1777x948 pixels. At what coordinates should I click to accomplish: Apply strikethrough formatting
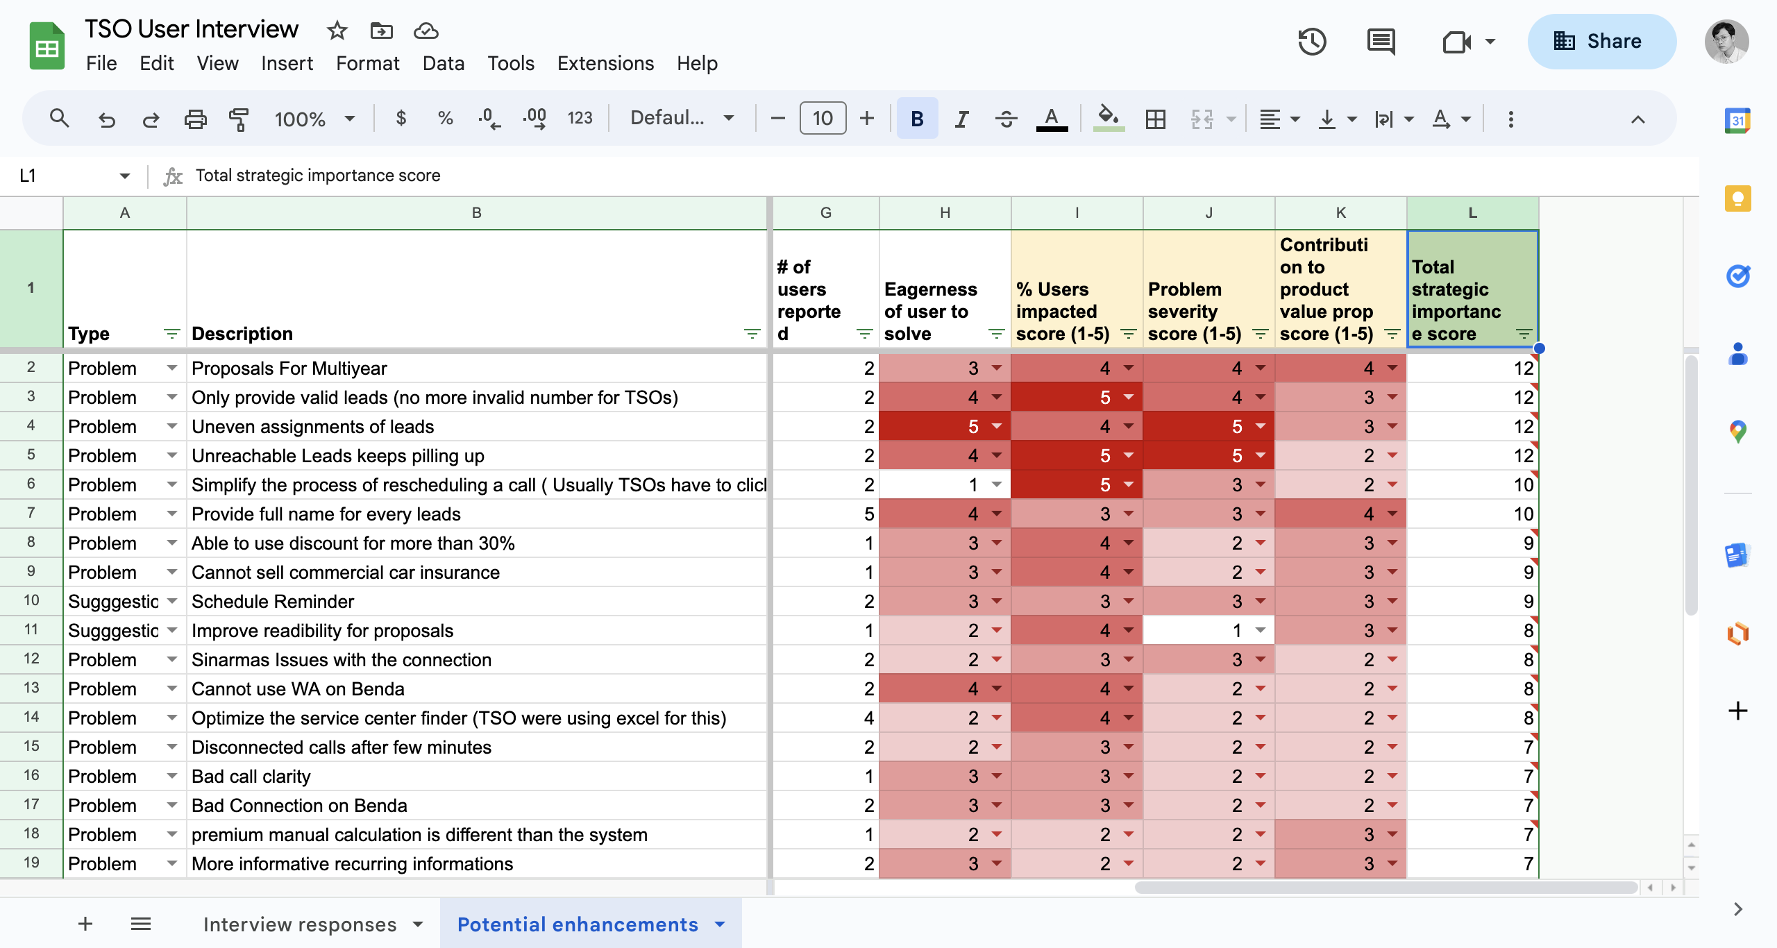pos(1006,119)
